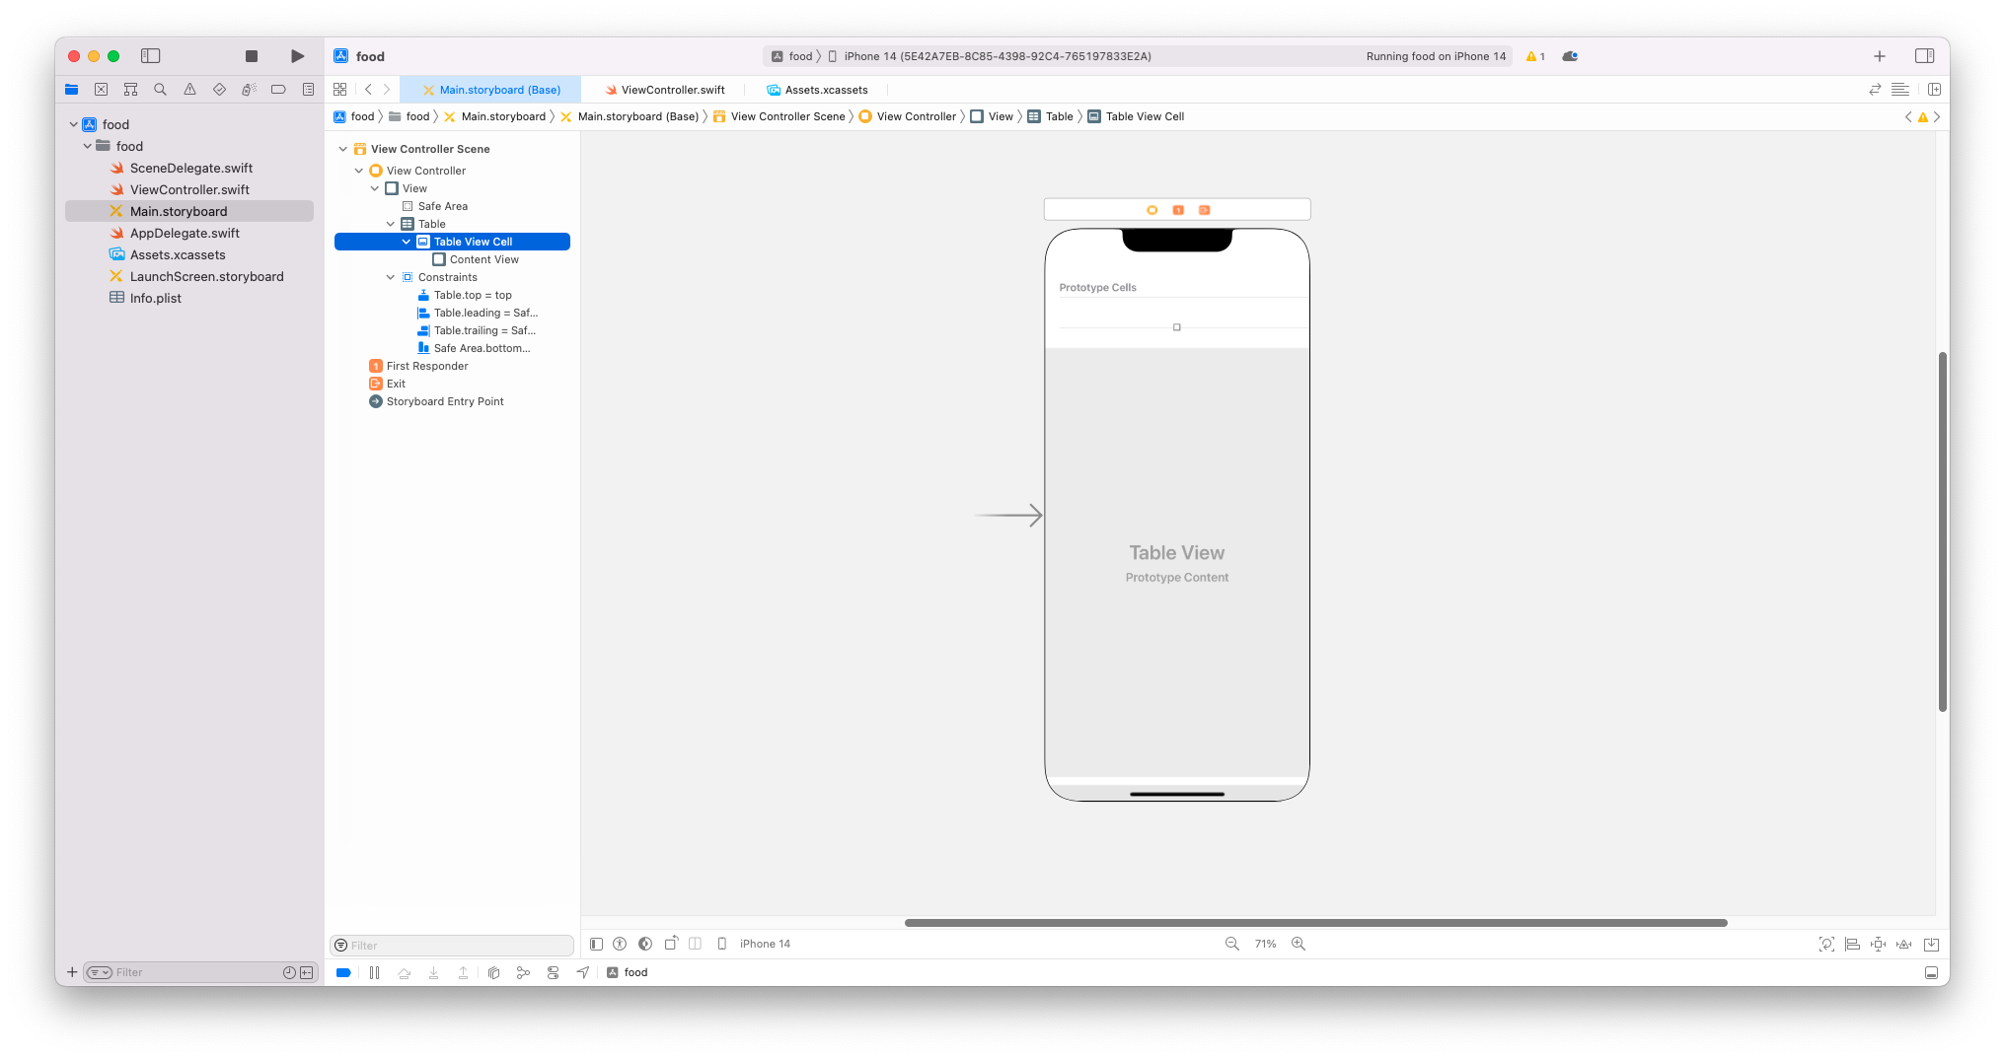Image resolution: width=2005 pixels, height=1059 pixels.
Task: Collapse the Constraints group
Action: [391, 277]
